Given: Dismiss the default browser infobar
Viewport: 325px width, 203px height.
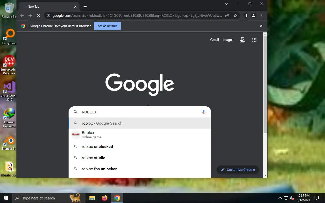Looking at the screenshot, I should click(x=261, y=26).
